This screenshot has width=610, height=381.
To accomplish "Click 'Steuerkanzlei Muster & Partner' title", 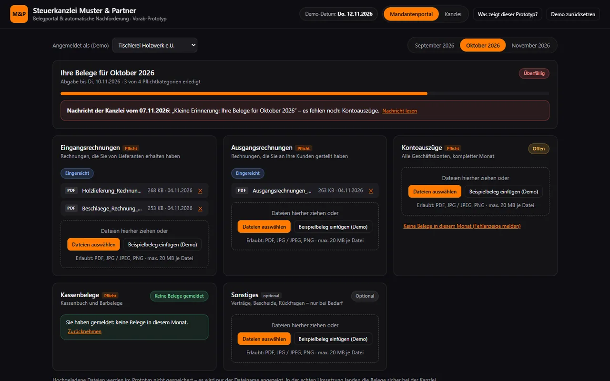I will click(84, 10).
